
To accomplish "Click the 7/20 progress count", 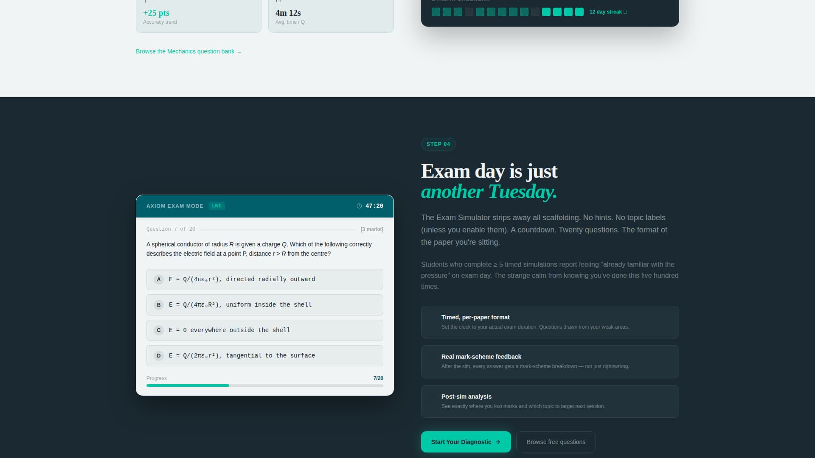I will [378, 378].
